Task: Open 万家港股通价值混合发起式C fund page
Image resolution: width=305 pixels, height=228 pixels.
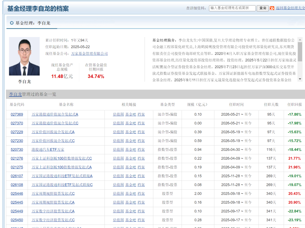Action: pos(55,123)
